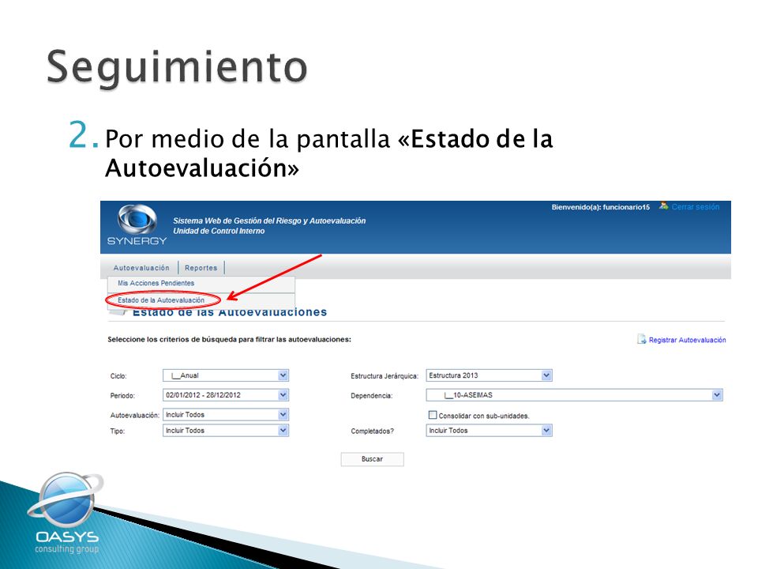Open the Autoevaluación menu
758x569 pixels.
[x=141, y=268]
